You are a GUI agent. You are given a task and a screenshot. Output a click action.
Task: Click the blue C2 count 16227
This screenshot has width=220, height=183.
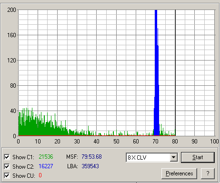46,166
